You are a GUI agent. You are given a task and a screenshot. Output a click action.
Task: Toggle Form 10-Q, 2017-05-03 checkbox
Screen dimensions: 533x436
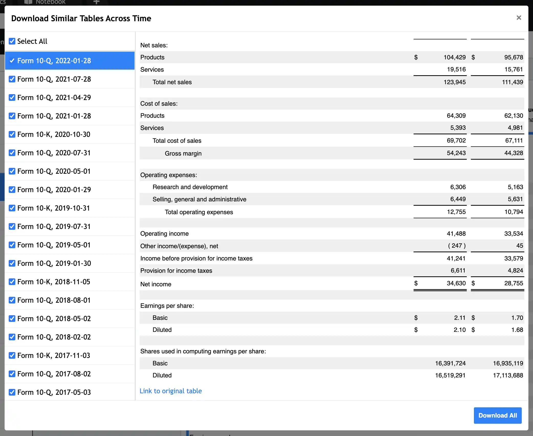tap(12, 392)
